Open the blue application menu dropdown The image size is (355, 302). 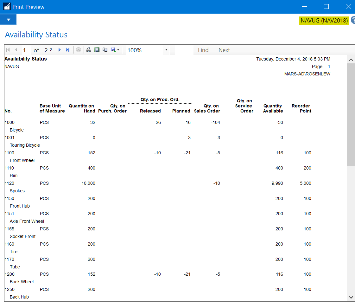9,20
